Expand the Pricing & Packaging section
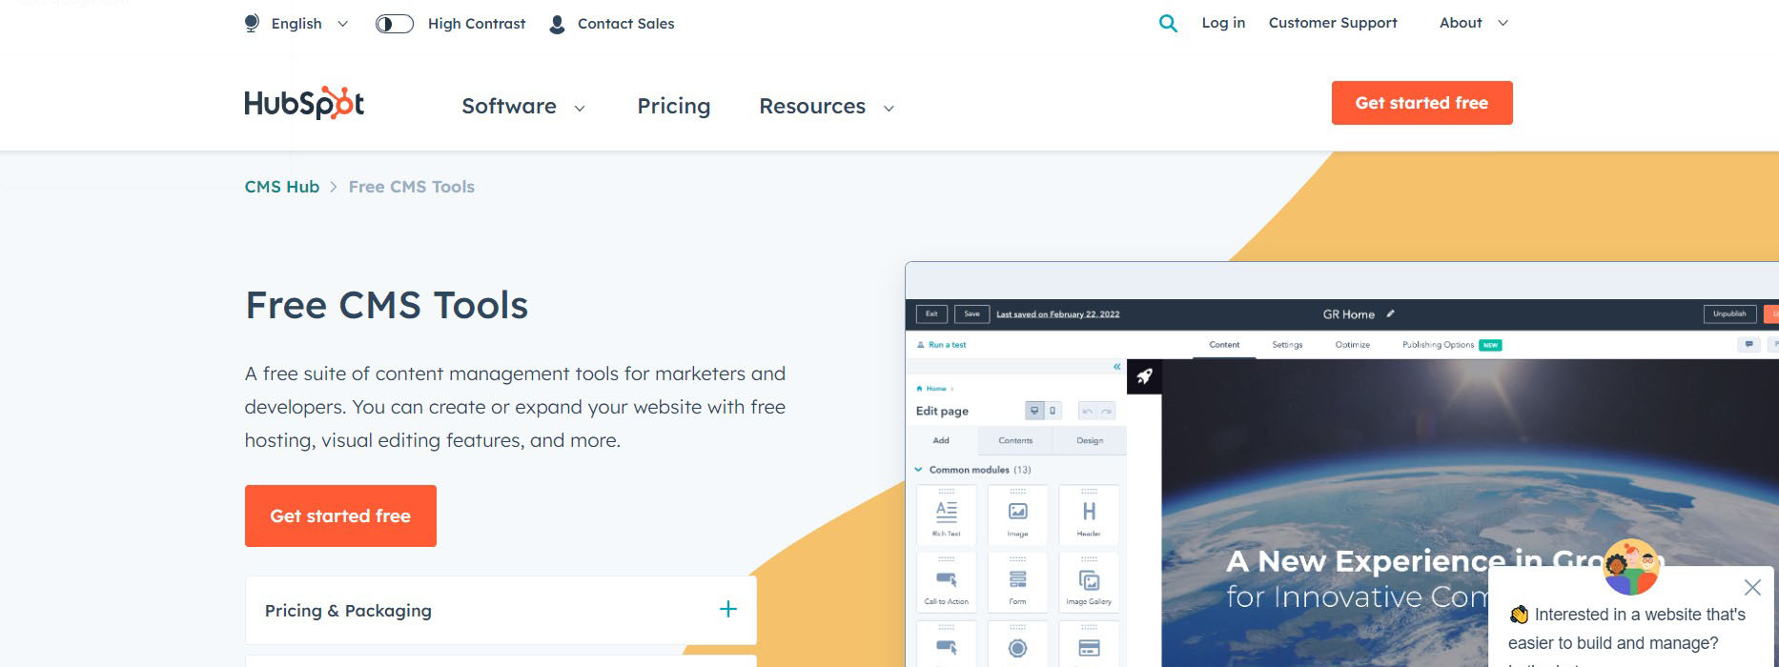This screenshot has width=1779, height=667. 501,610
